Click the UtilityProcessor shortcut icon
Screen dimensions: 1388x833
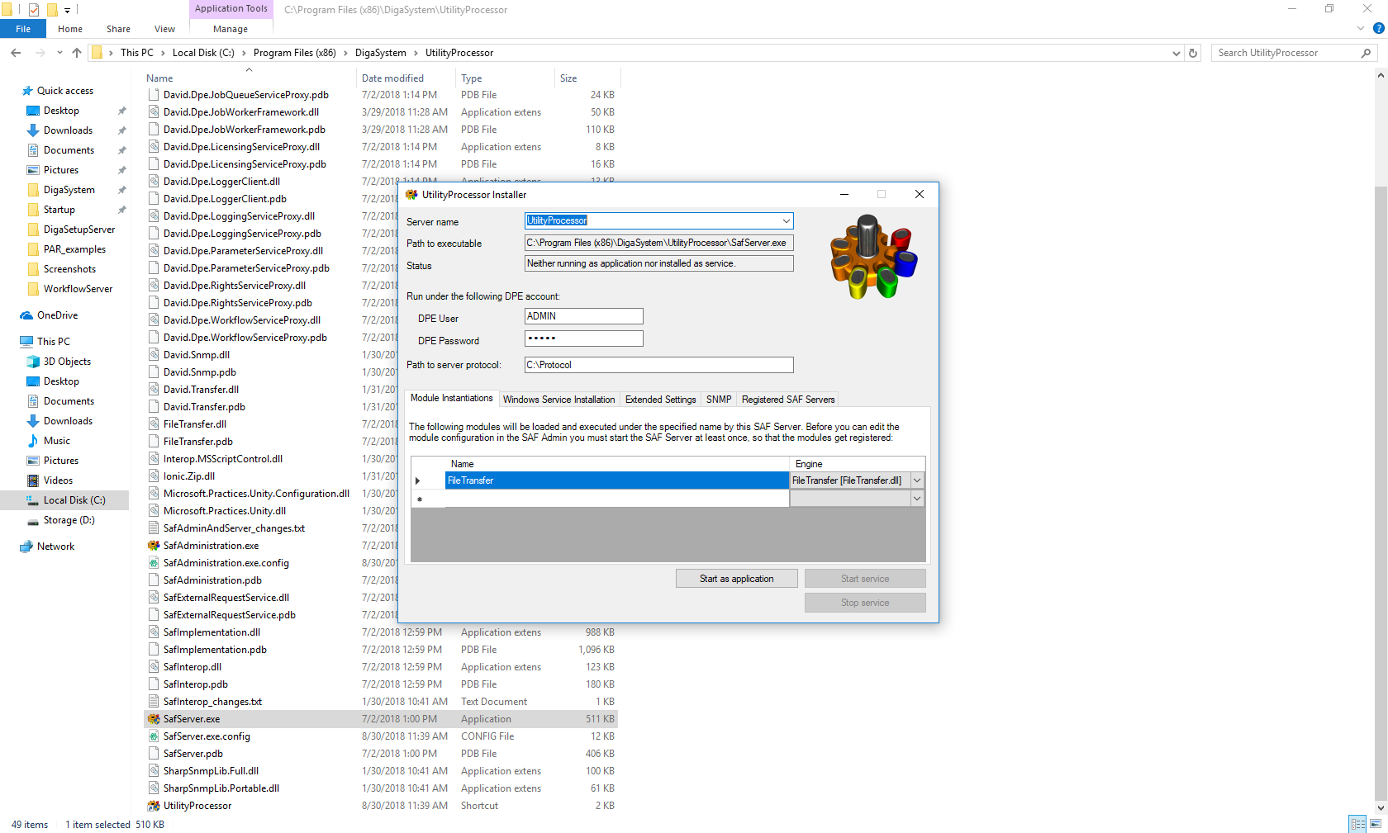tap(154, 806)
